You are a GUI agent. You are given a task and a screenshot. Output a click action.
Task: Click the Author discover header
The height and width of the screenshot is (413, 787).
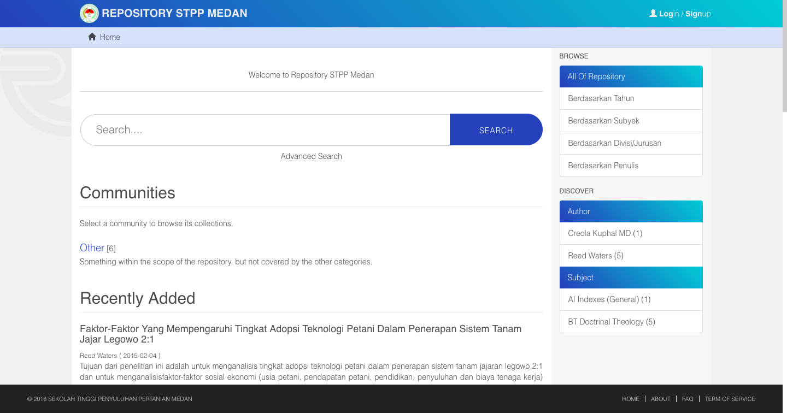[631, 211]
